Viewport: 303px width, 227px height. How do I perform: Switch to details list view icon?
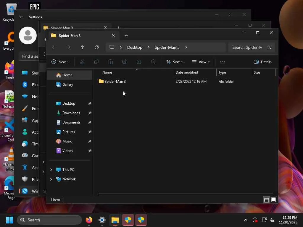[x=267, y=200]
